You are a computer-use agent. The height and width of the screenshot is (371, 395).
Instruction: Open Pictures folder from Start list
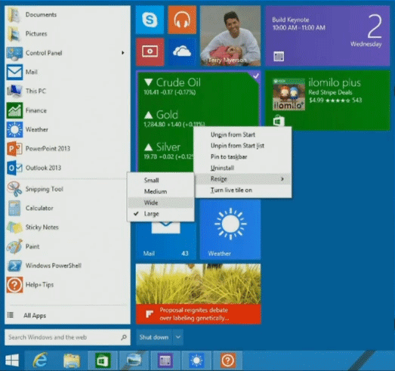pos(67,34)
